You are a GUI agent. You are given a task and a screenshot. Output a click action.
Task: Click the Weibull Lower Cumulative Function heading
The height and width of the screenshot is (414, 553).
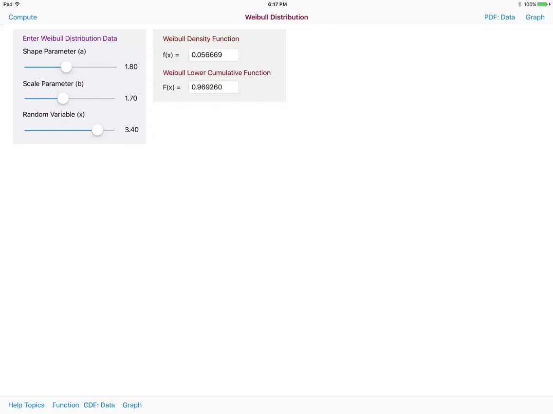217,73
